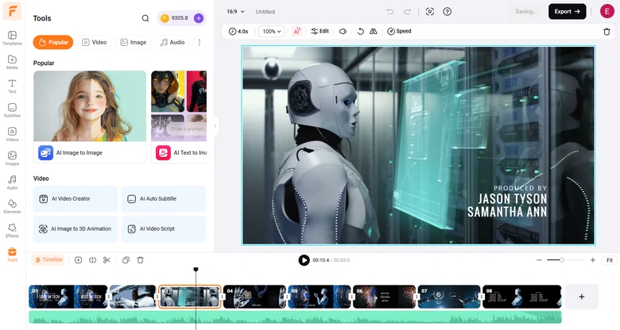Click the redo arrow

pyautogui.click(x=407, y=11)
